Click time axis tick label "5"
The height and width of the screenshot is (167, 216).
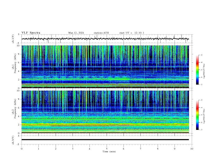click(107, 149)
